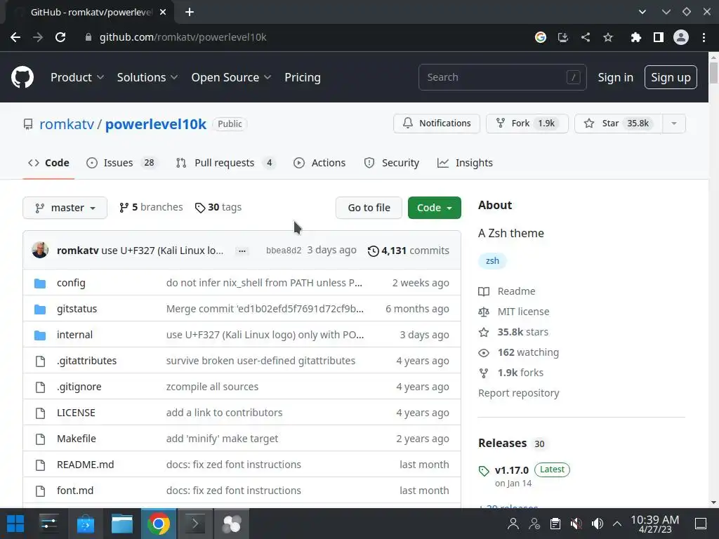
Task: Focus the GitHub search field
Action: (502, 77)
